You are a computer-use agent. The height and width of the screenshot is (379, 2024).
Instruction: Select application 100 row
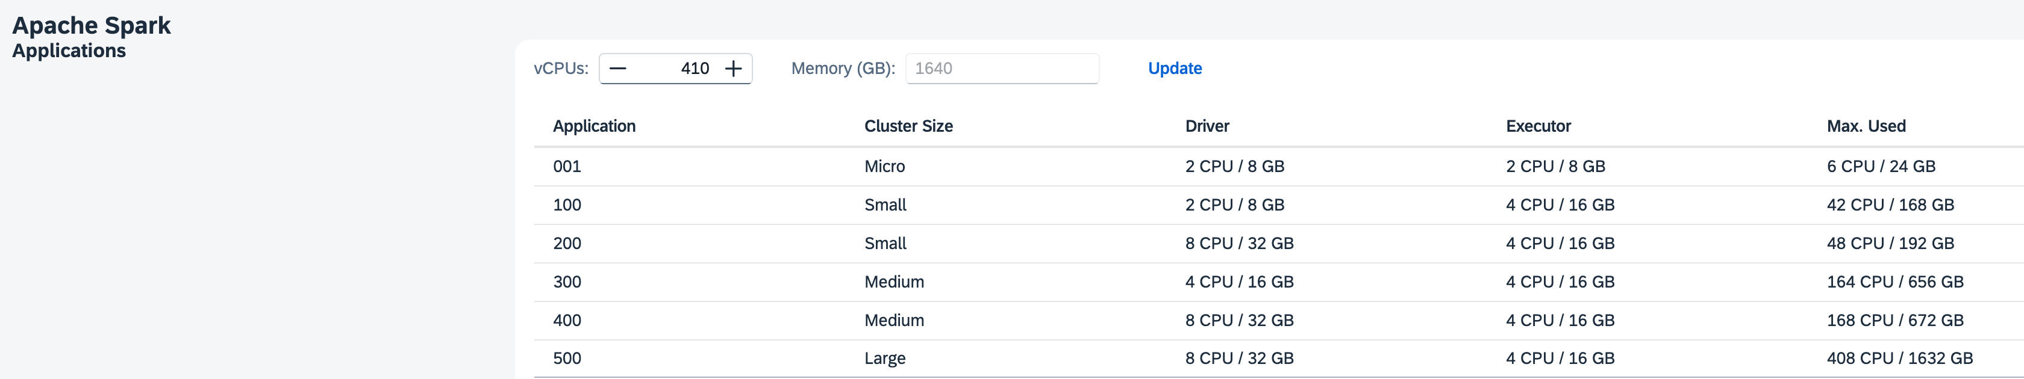[x=1278, y=205]
